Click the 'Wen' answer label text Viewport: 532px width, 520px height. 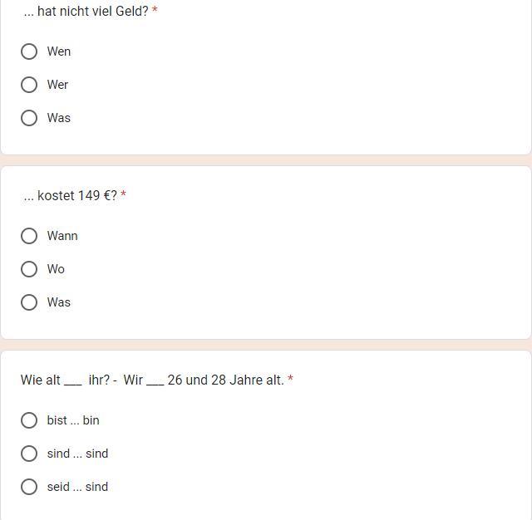click(x=59, y=52)
